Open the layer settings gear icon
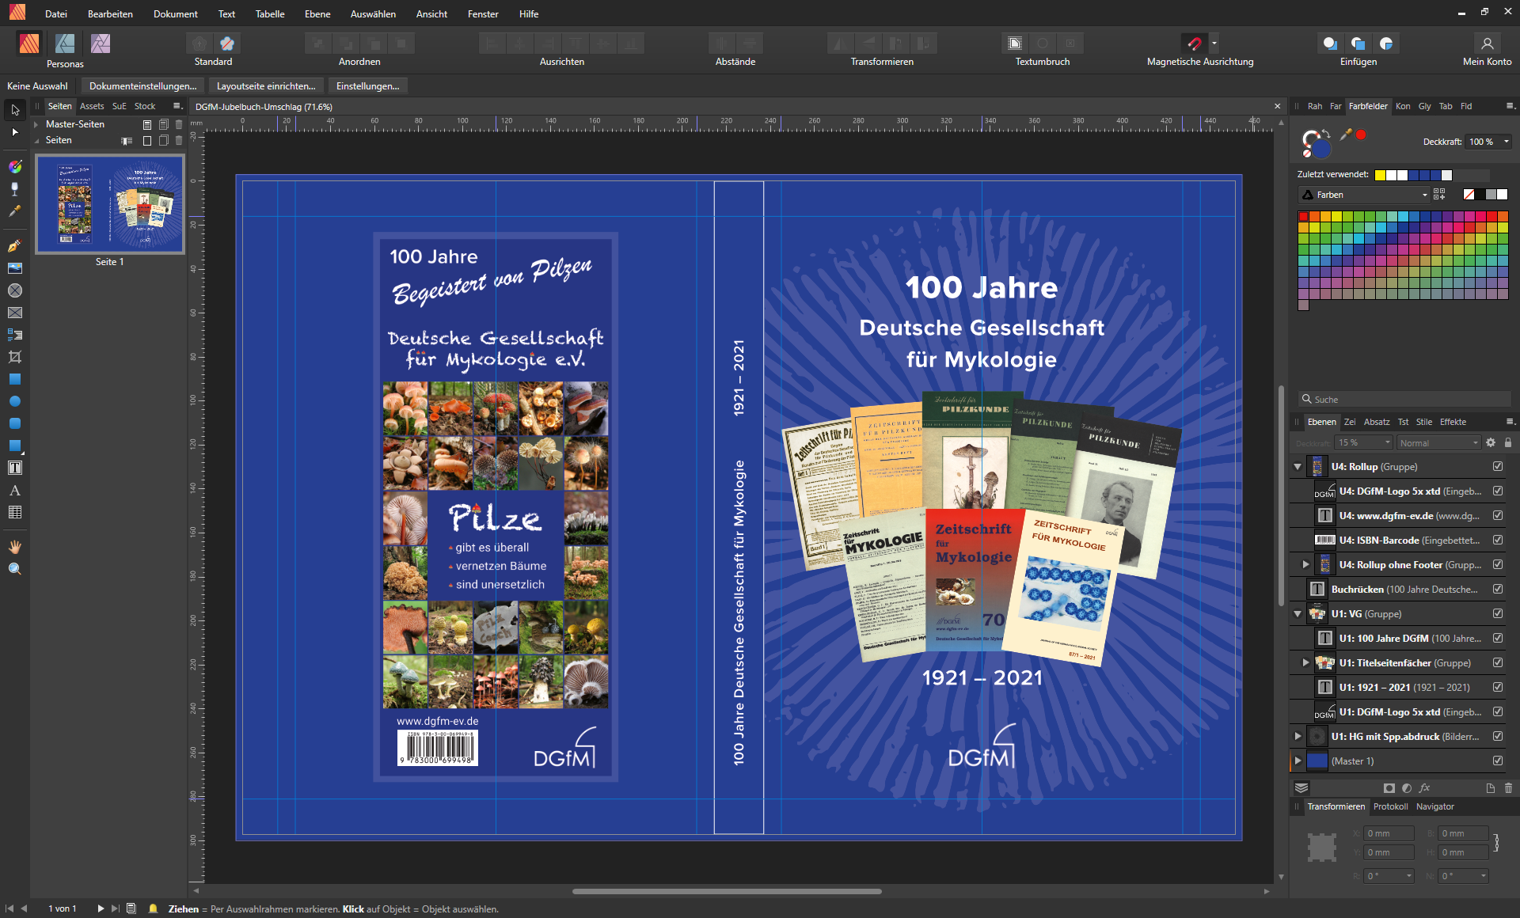Viewport: 1520px width, 918px height. point(1491,443)
